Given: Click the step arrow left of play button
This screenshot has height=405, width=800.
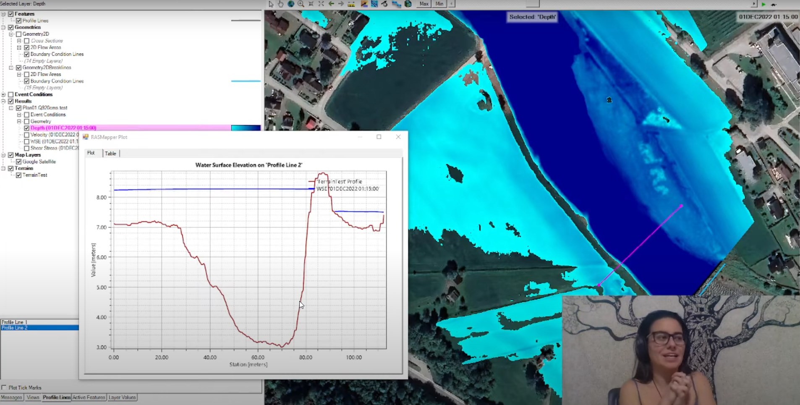Looking at the screenshot, I should click(754, 4).
